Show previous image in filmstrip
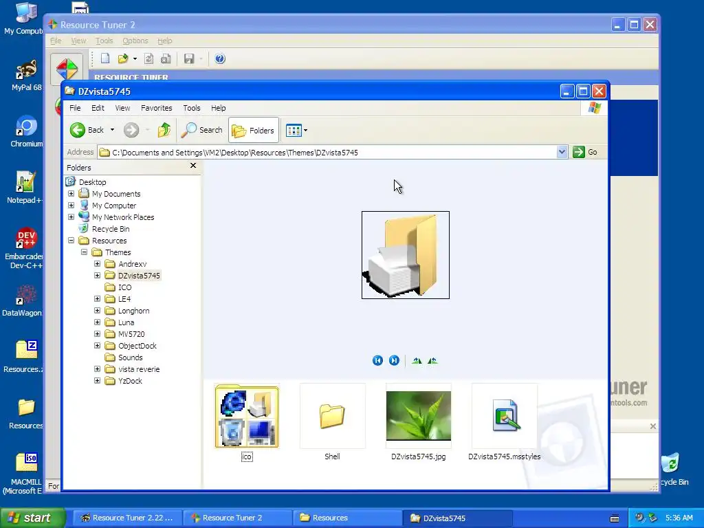Image resolution: width=704 pixels, height=528 pixels. click(377, 360)
